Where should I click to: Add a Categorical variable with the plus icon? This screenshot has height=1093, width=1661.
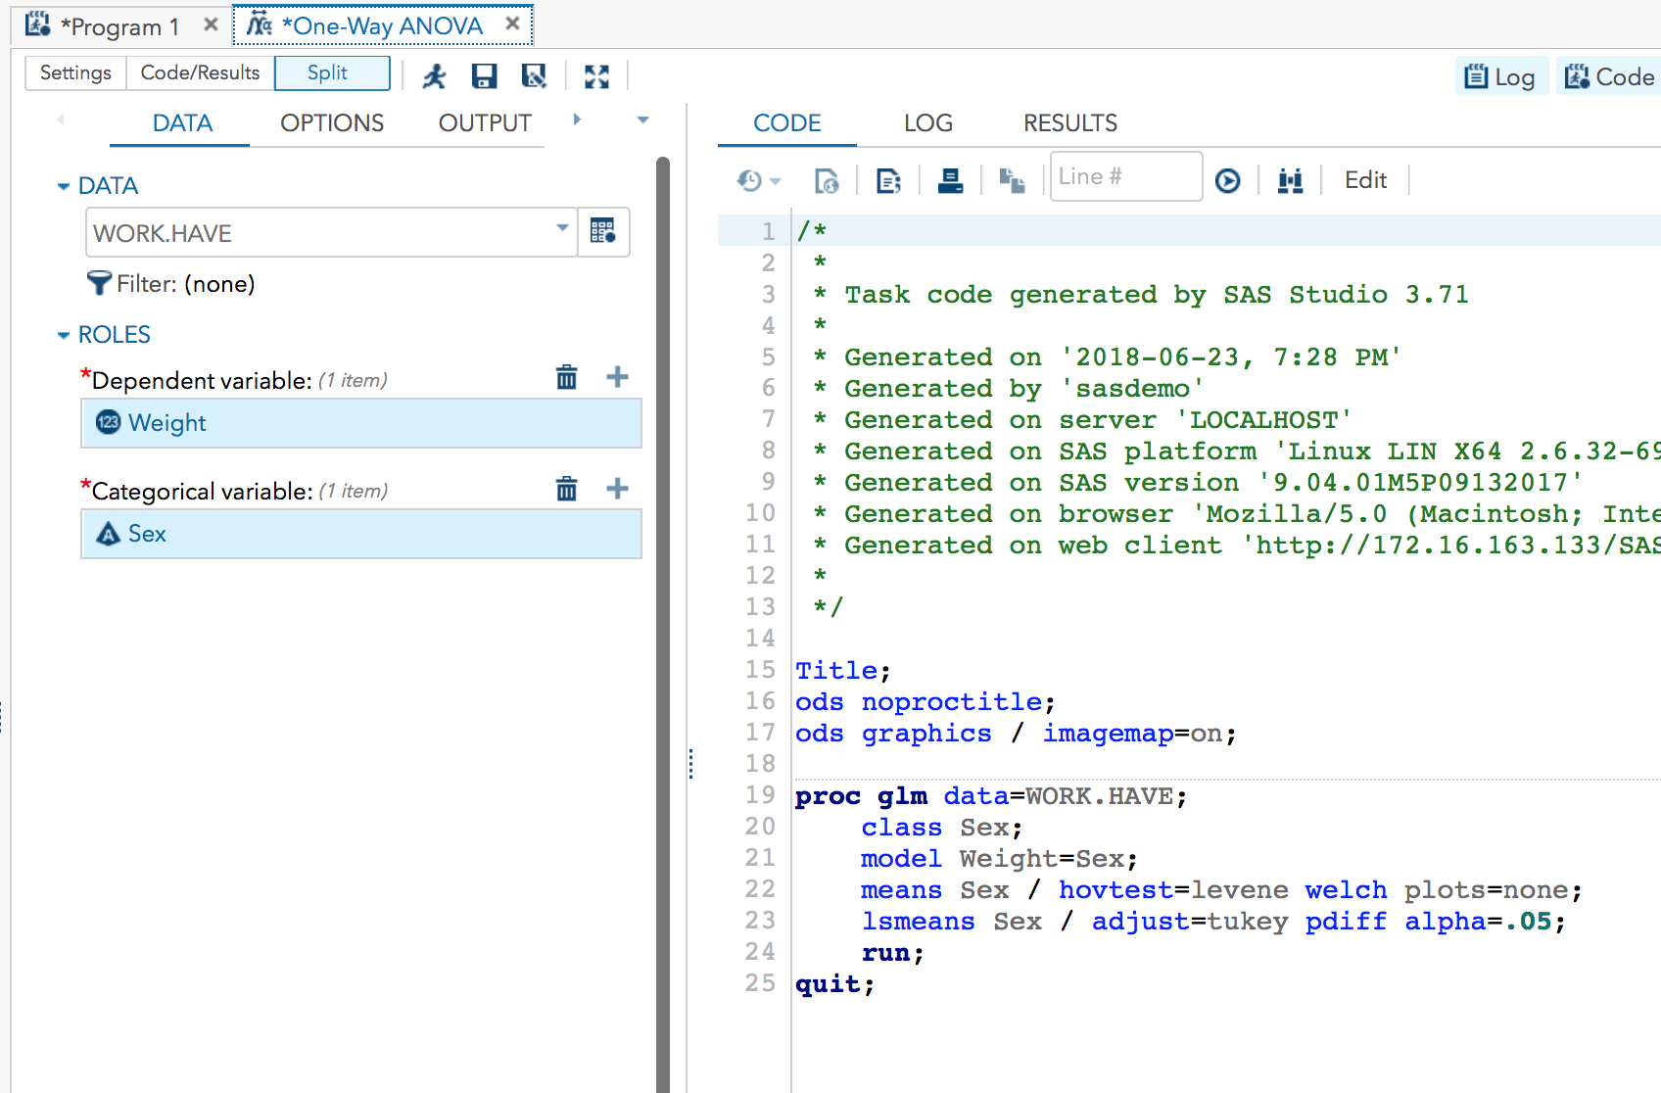(617, 489)
